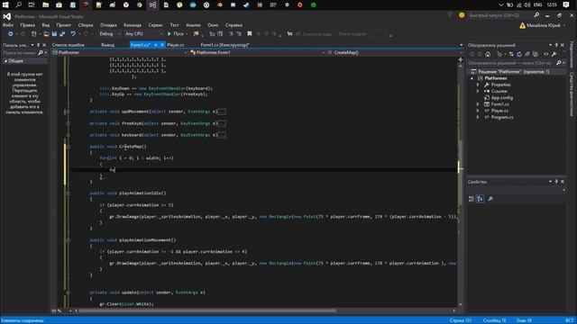Expand the Player.cs node
The height and width of the screenshot is (324, 577).
click(x=478, y=111)
